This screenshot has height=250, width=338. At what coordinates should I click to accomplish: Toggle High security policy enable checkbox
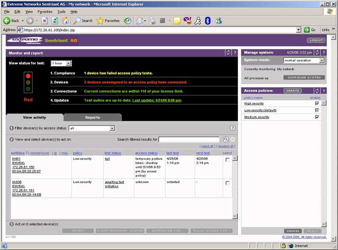(x=317, y=103)
